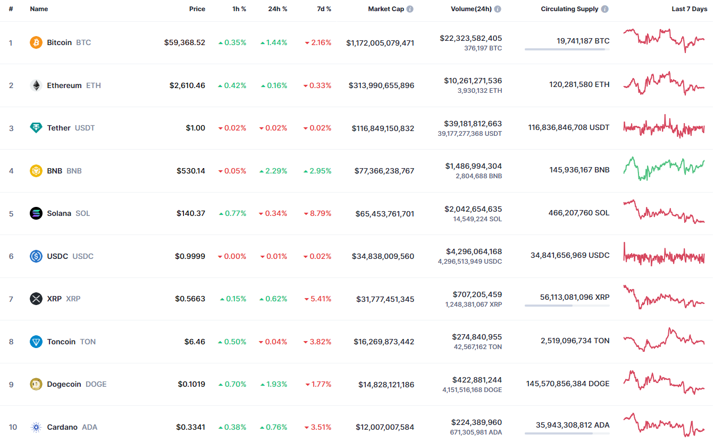Screen dimensions: 714x443
Task: Click the Solana logo icon
Action: pos(36,213)
